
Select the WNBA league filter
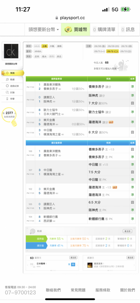[x=38, y=52]
